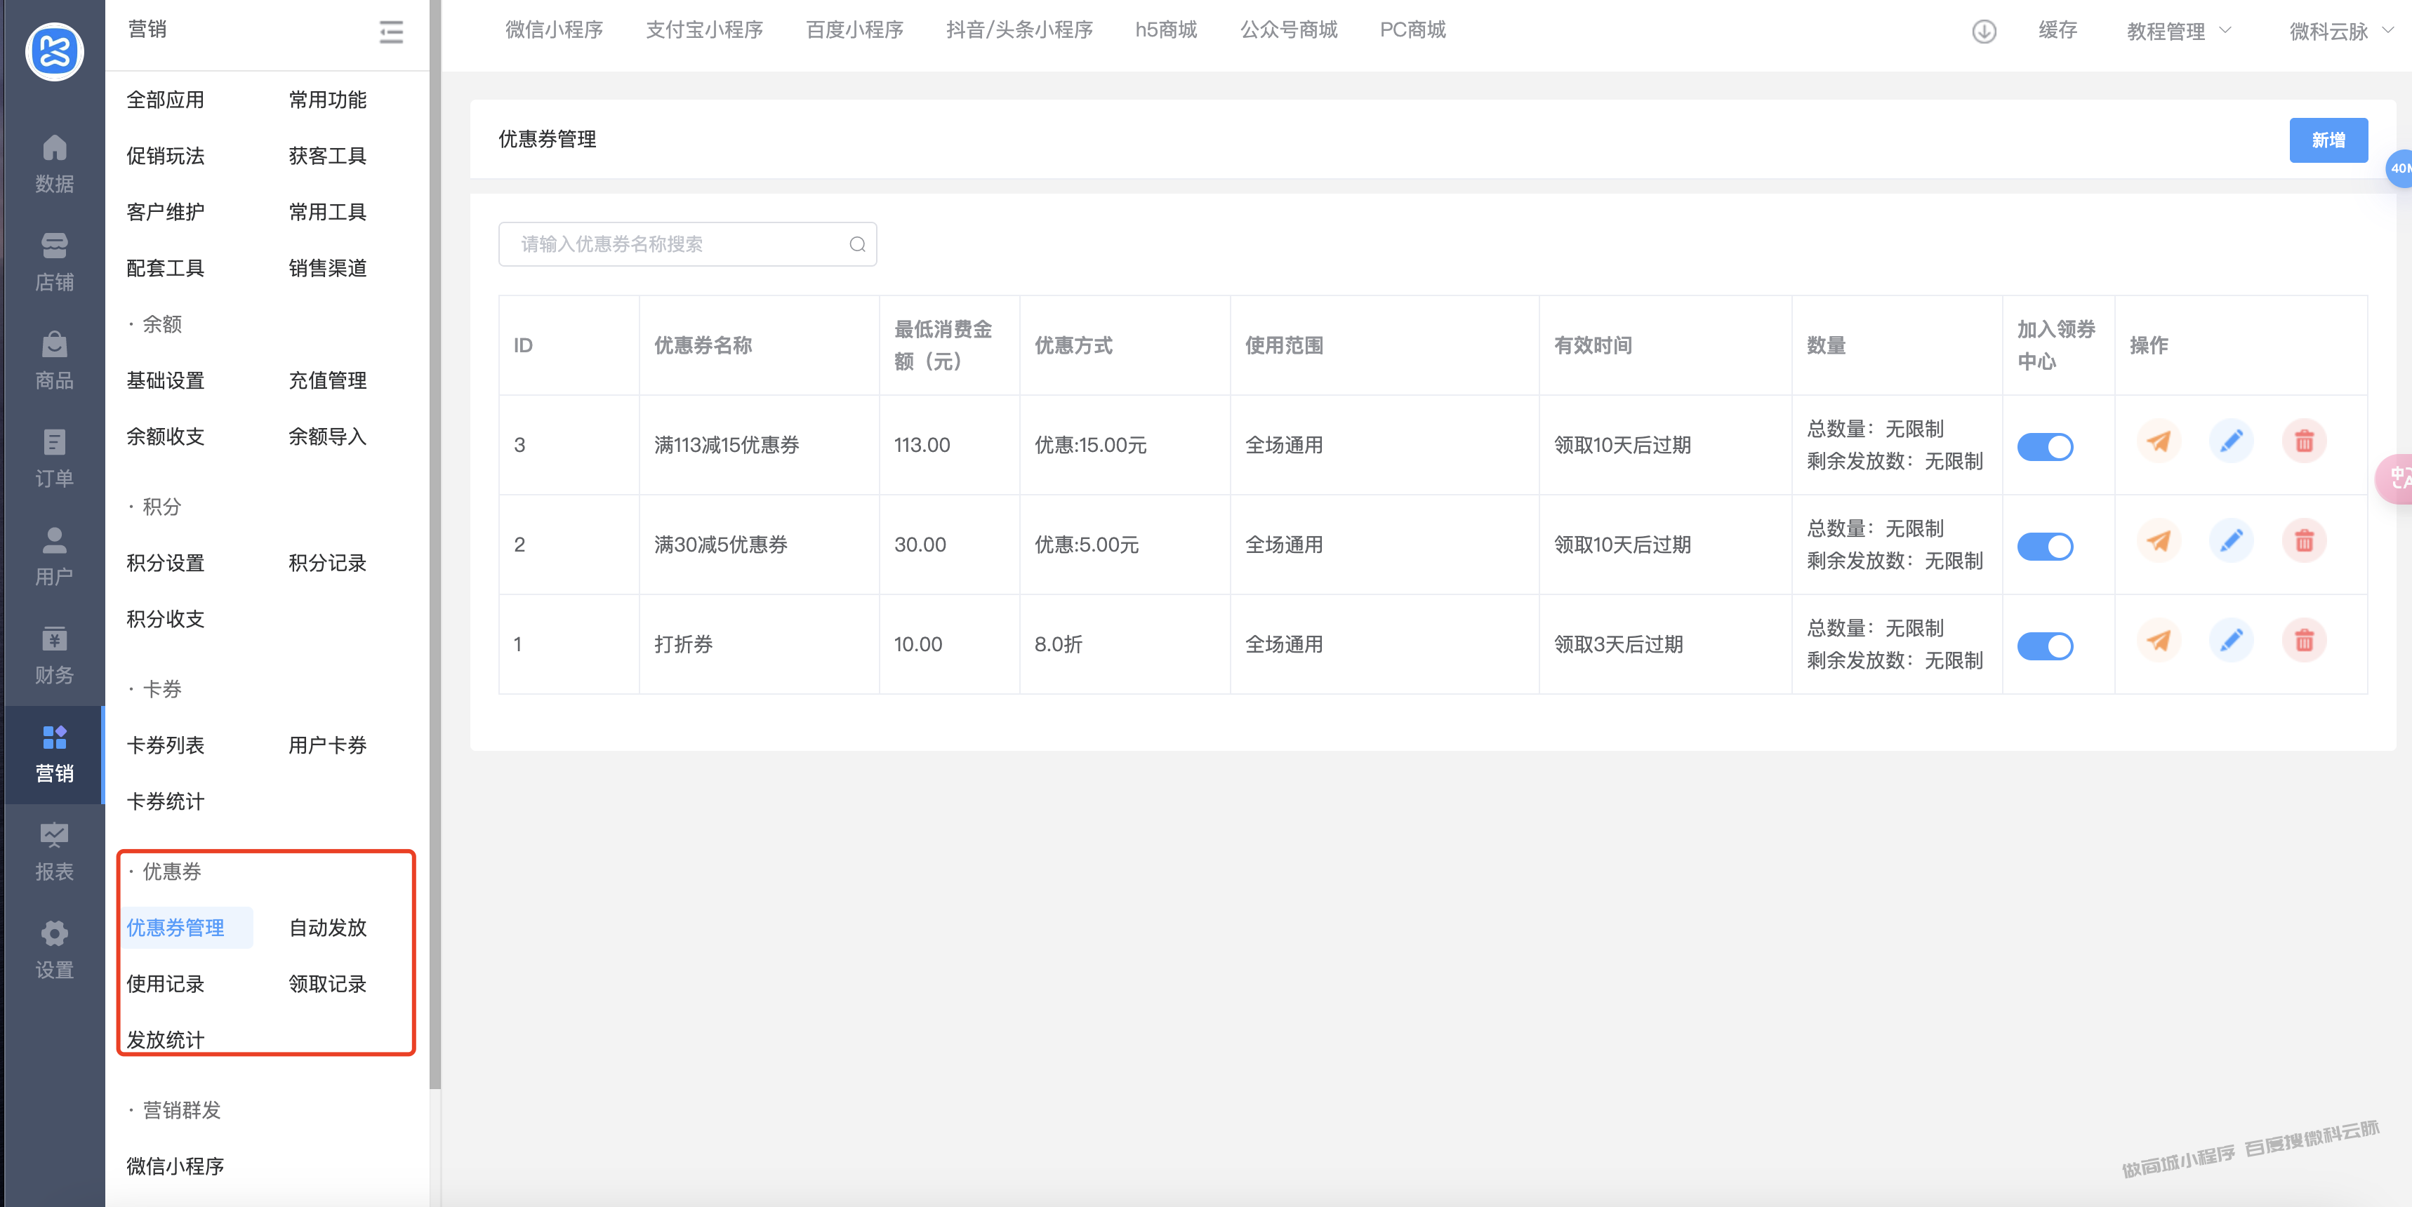This screenshot has height=1207, width=2412.
Task: Open the 微信小程序 top tab
Action: [x=553, y=30]
